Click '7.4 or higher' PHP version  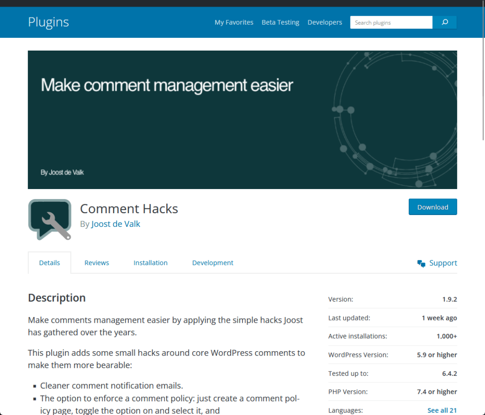pos(437,391)
